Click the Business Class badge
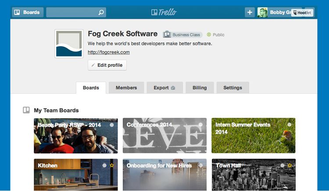Viewport: 329px width, 191px height. click(x=182, y=35)
